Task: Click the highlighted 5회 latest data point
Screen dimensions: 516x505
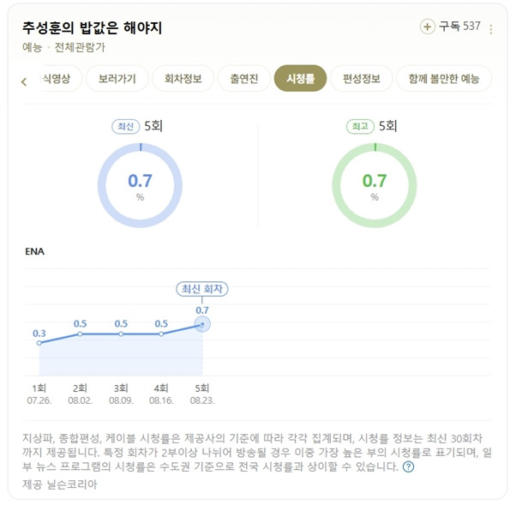Action: (x=202, y=324)
